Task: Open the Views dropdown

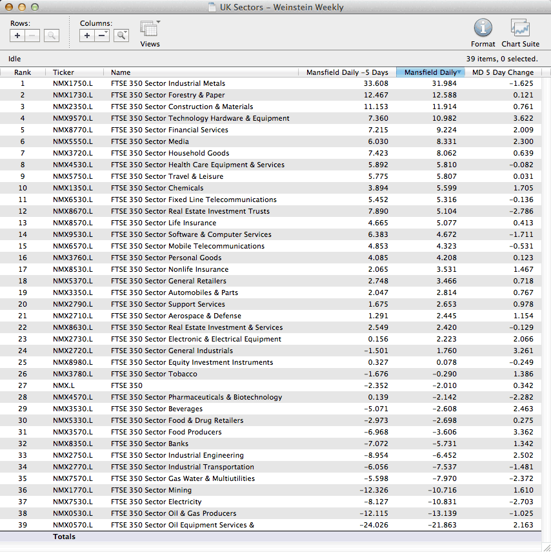Action: 150,30
